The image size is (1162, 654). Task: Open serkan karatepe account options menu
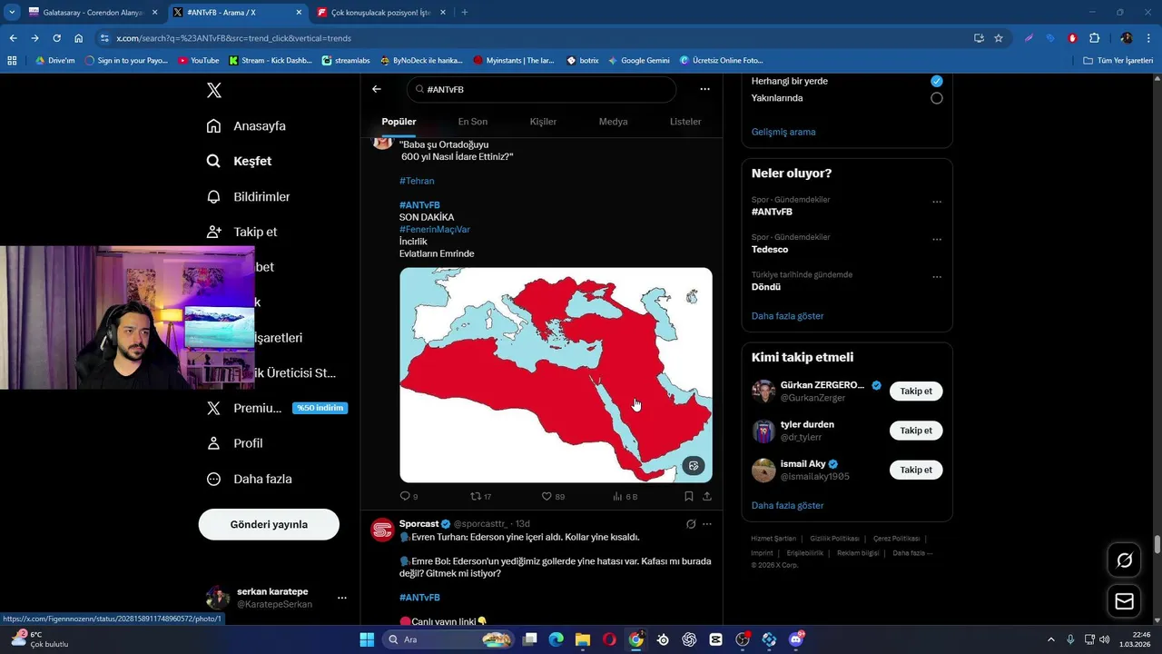pyautogui.click(x=342, y=598)
